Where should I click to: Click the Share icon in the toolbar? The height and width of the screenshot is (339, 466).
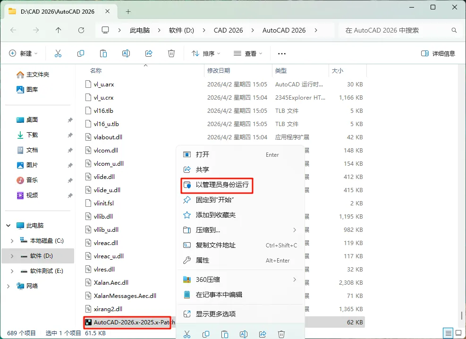click(x=149, y=53)
